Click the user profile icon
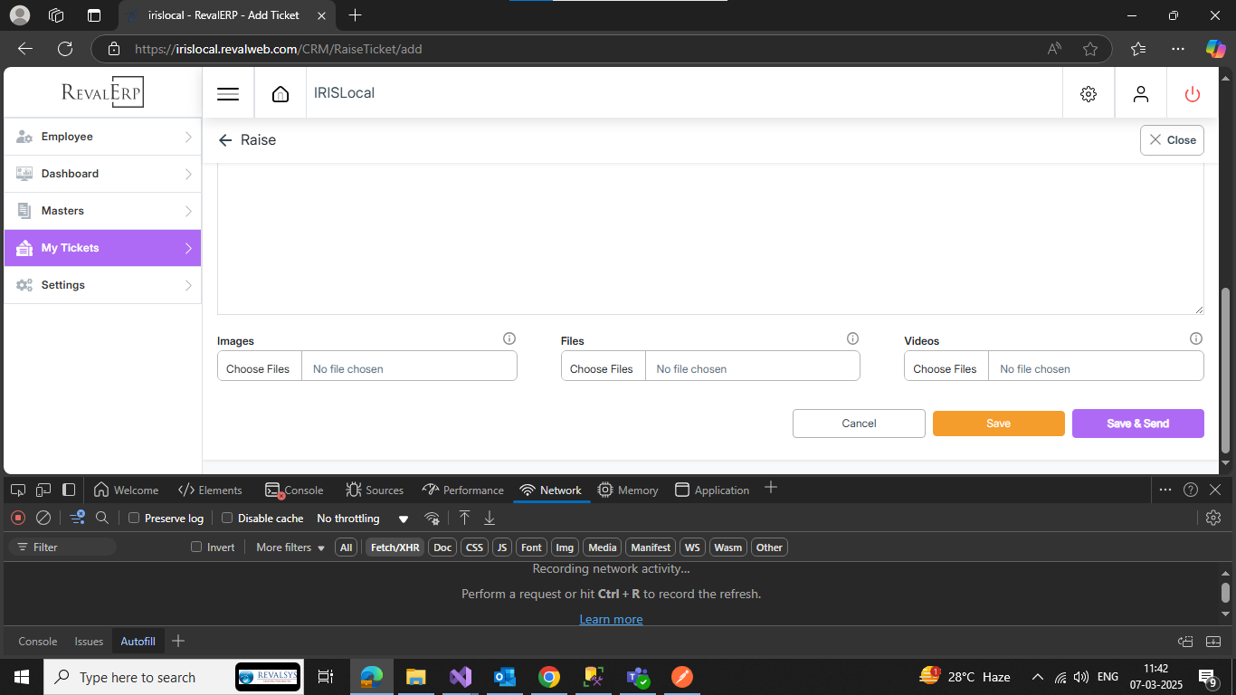The image size is (1236, 695). (1141, 94)
